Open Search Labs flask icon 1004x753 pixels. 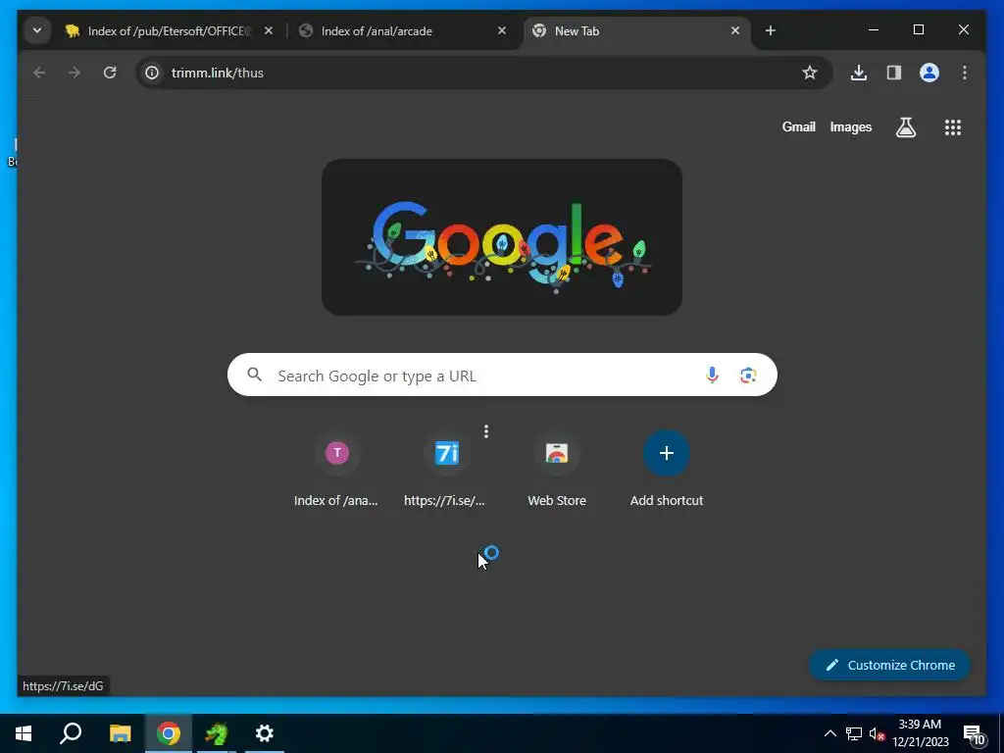point(905,127)
